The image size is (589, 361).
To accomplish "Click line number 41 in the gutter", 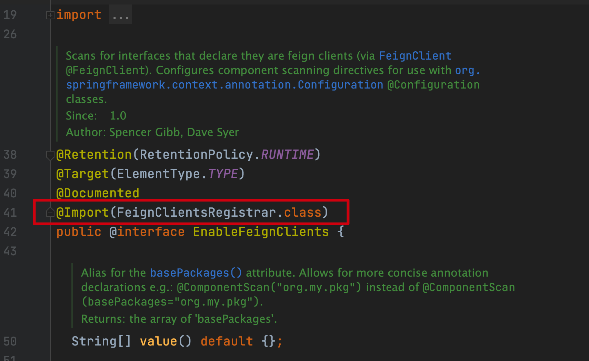I will (x=10, y=213).
